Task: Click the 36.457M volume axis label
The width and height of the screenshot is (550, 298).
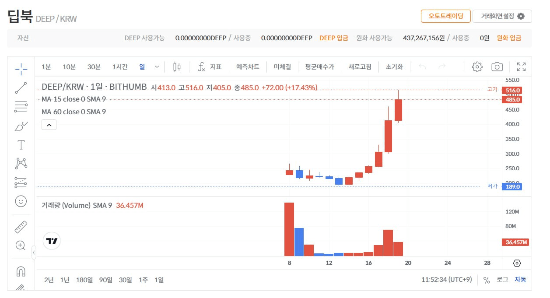Action: 516,242
